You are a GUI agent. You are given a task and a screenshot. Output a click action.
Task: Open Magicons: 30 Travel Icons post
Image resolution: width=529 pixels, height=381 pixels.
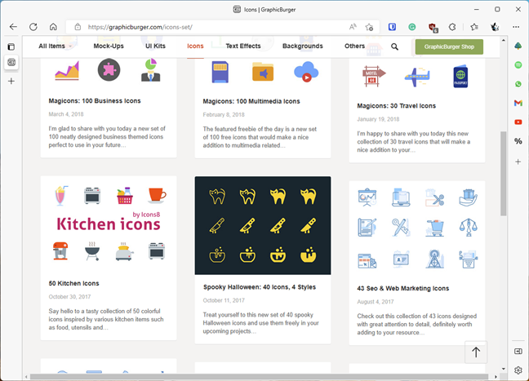coord(397,106)
